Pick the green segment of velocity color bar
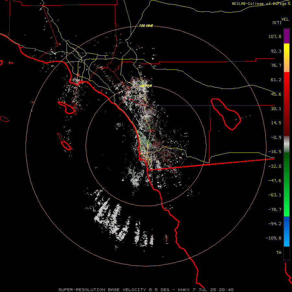Screen dimensions: 292x292 point(286,184)
